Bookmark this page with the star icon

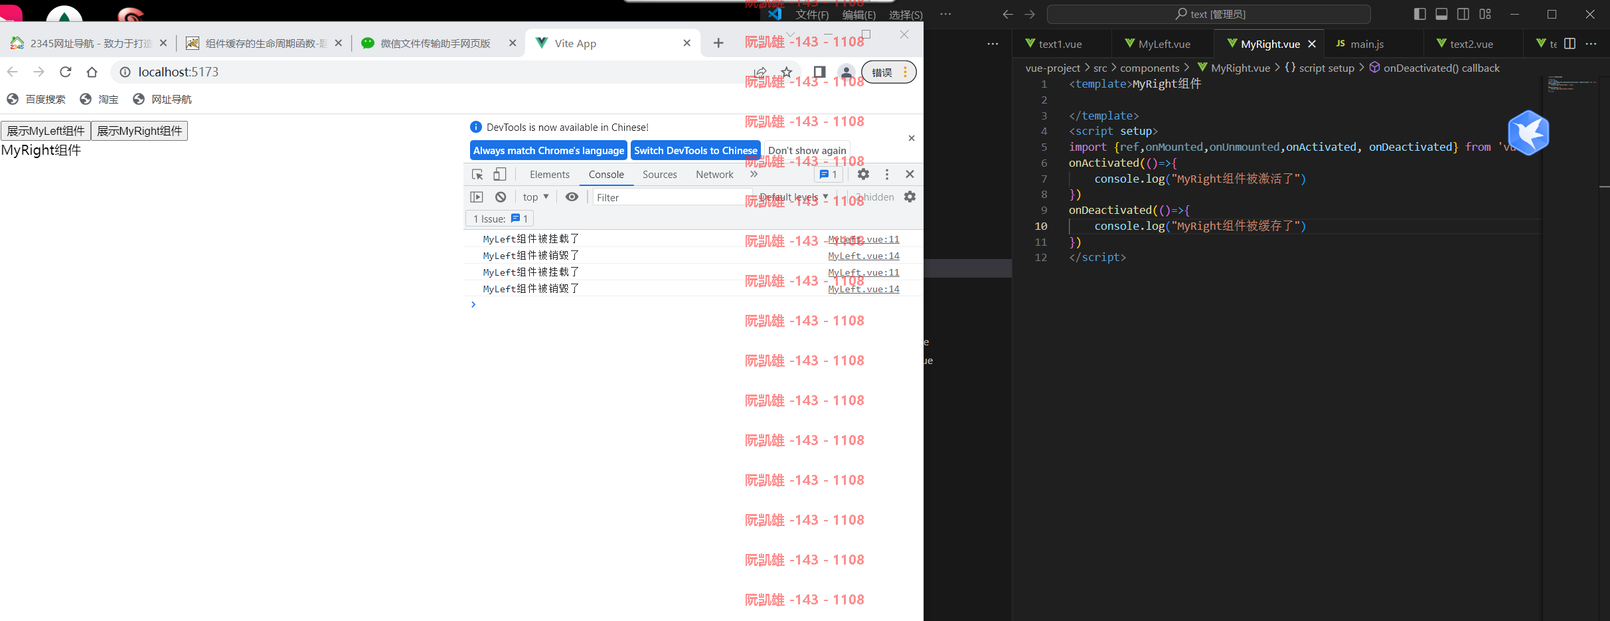click(x=787, y=72)
